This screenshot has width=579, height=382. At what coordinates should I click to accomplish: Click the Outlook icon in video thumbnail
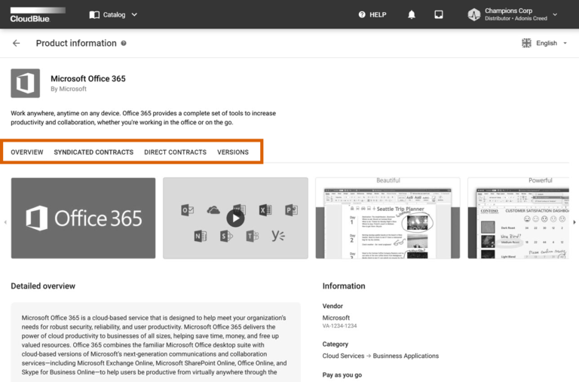[x=187, y=210]
